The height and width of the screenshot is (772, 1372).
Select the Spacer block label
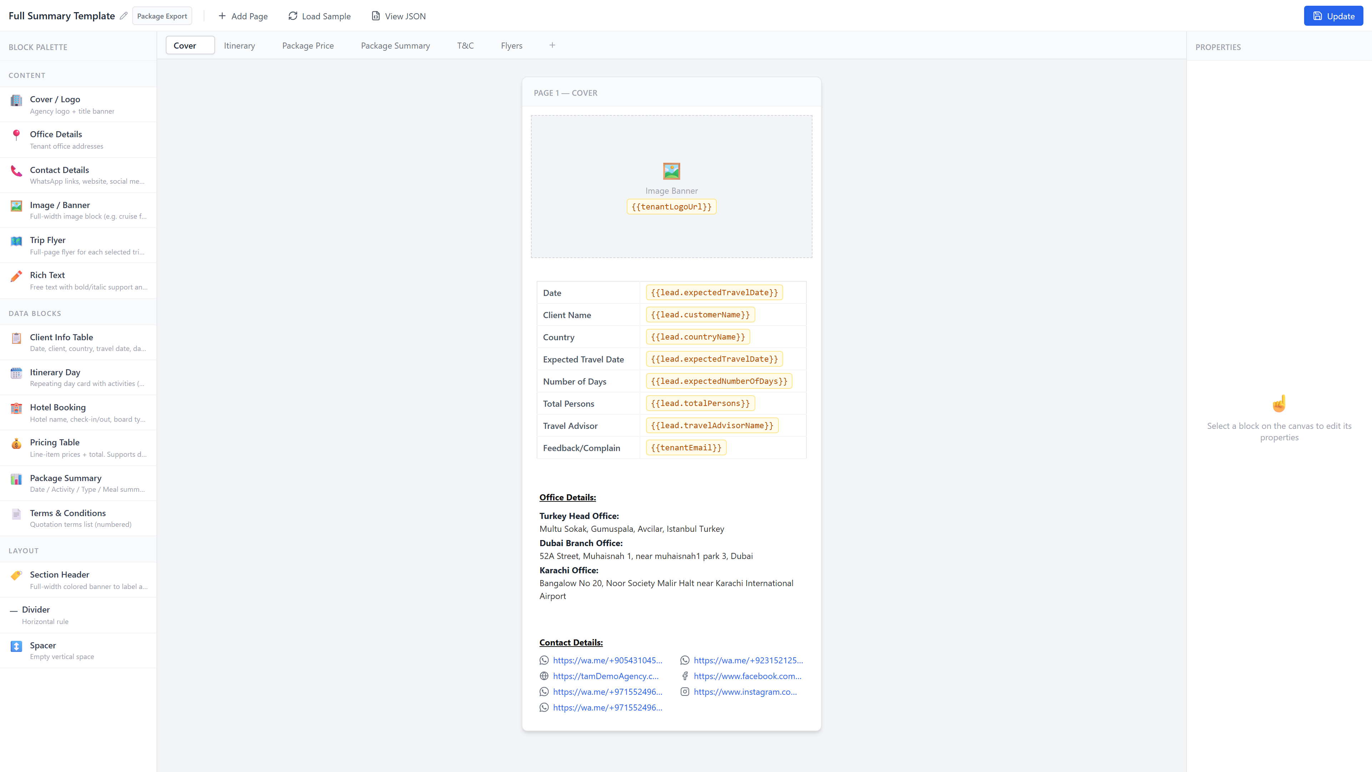(x=43, y=645)
